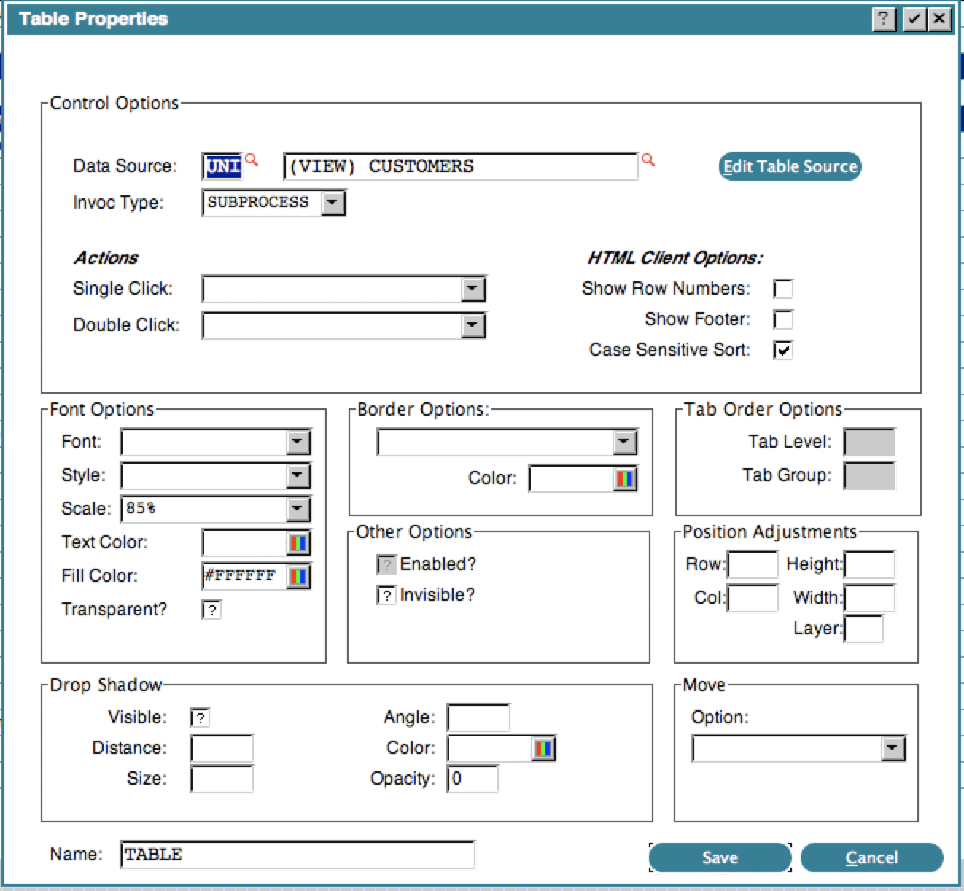The height and width of the screenshot is (891, 964).
Task: Uncheck Case Sensitive Sort
Action: click(x=782, y=351)
